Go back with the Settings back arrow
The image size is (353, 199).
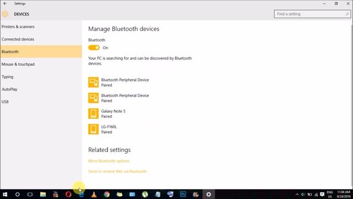pyautogui.click(x=5, y=4)
